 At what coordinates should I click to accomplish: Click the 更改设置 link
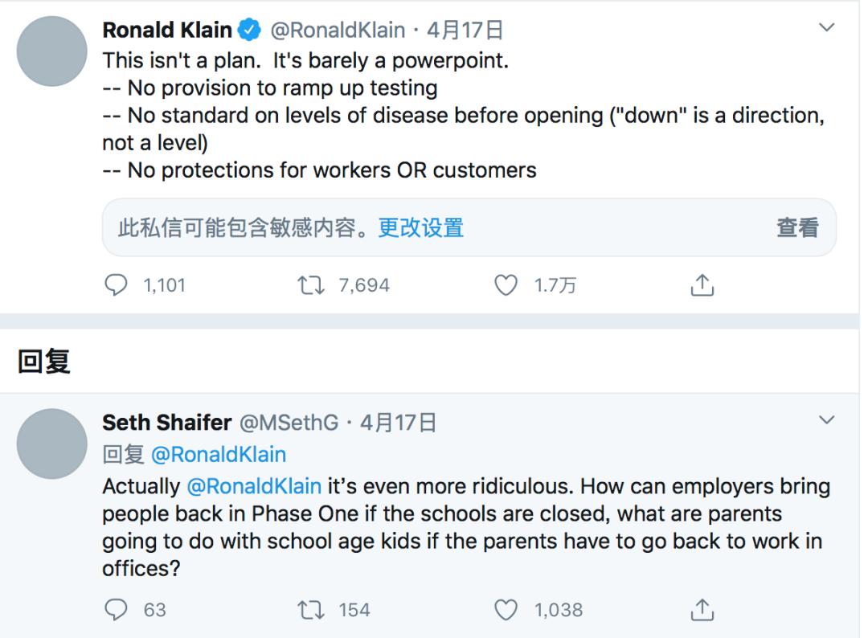(420, 228)
